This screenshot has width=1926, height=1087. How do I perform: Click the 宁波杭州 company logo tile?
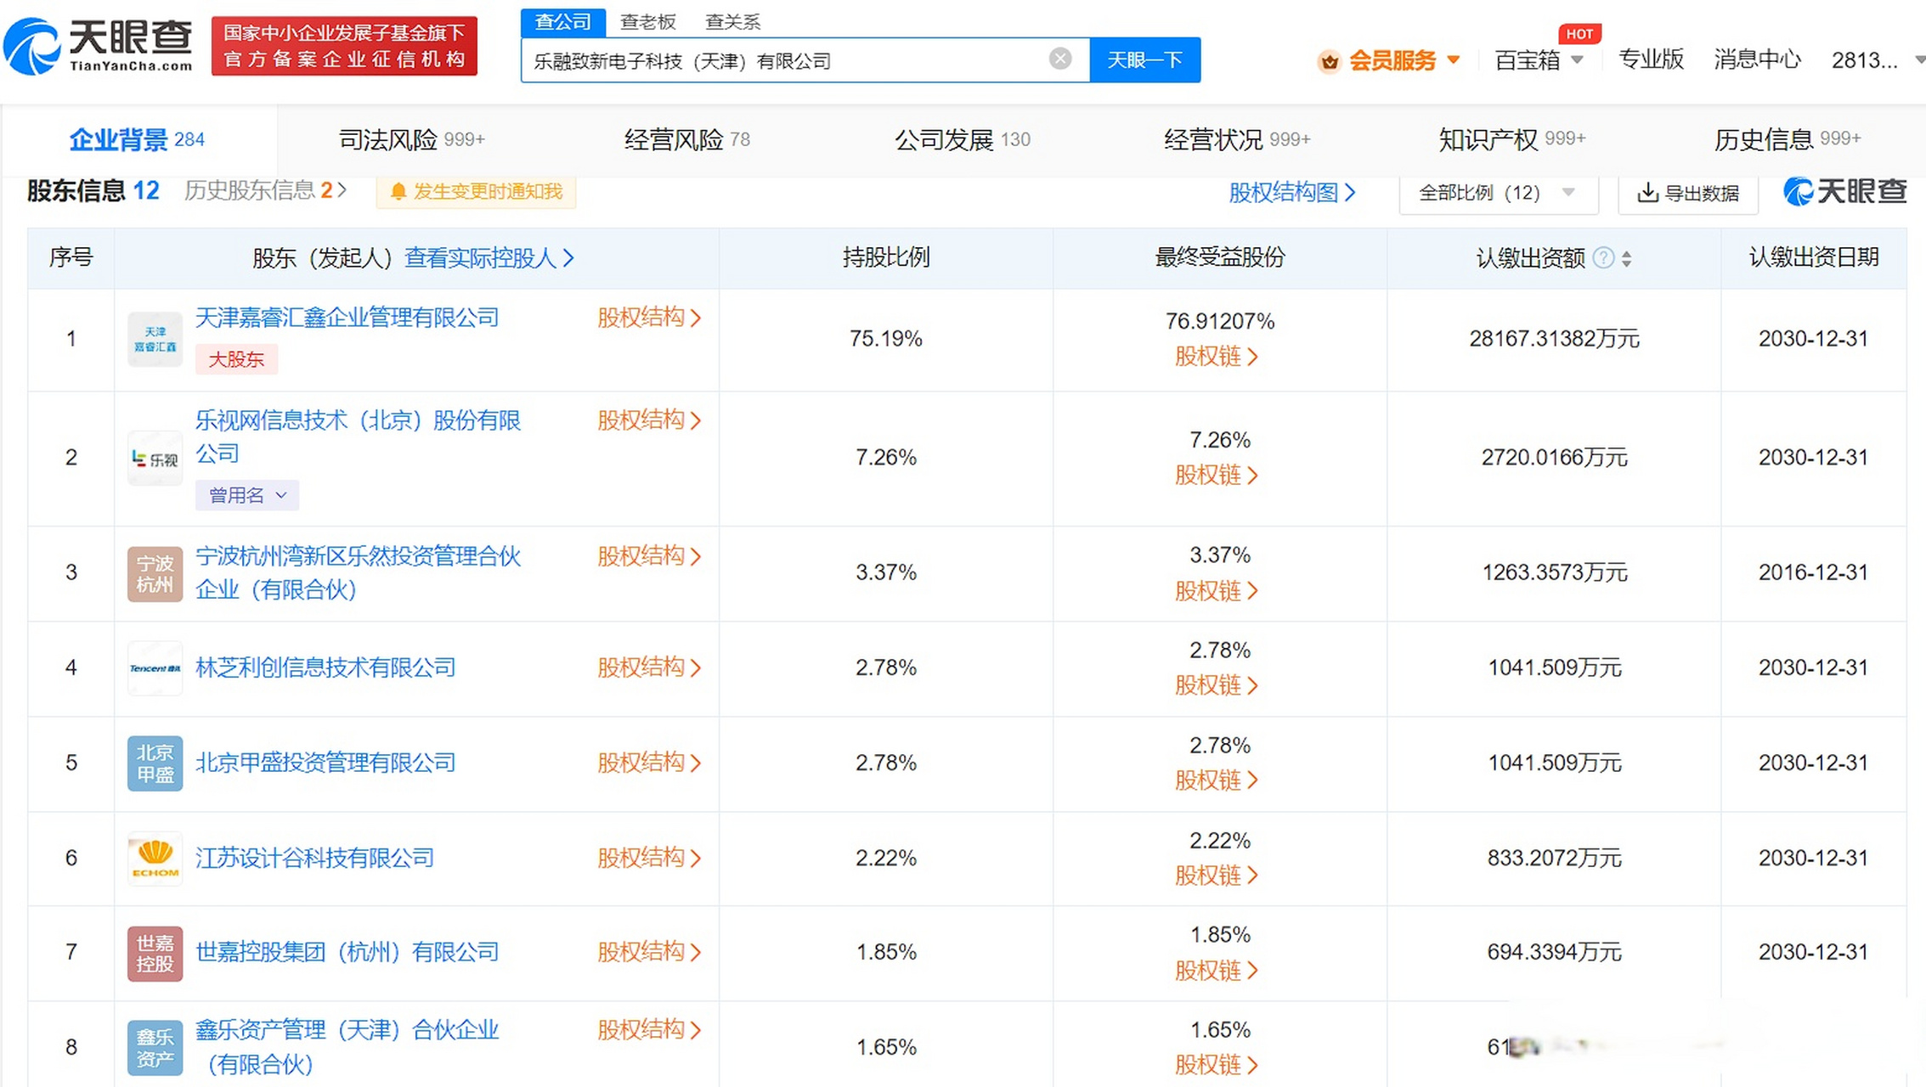click(x=155, y=574)
